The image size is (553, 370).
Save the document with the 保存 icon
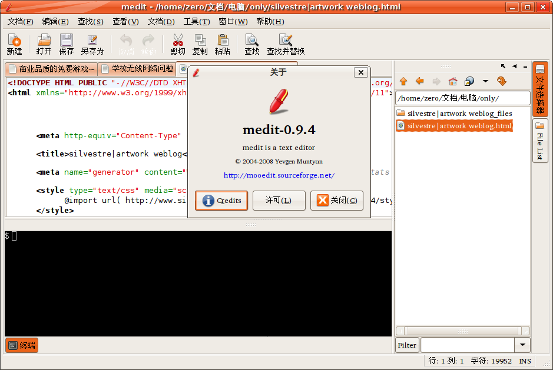tap(66, 44)
